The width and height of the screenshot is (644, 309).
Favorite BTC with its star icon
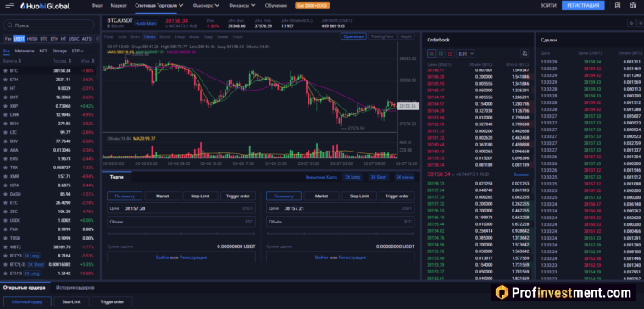coord(5,70)
